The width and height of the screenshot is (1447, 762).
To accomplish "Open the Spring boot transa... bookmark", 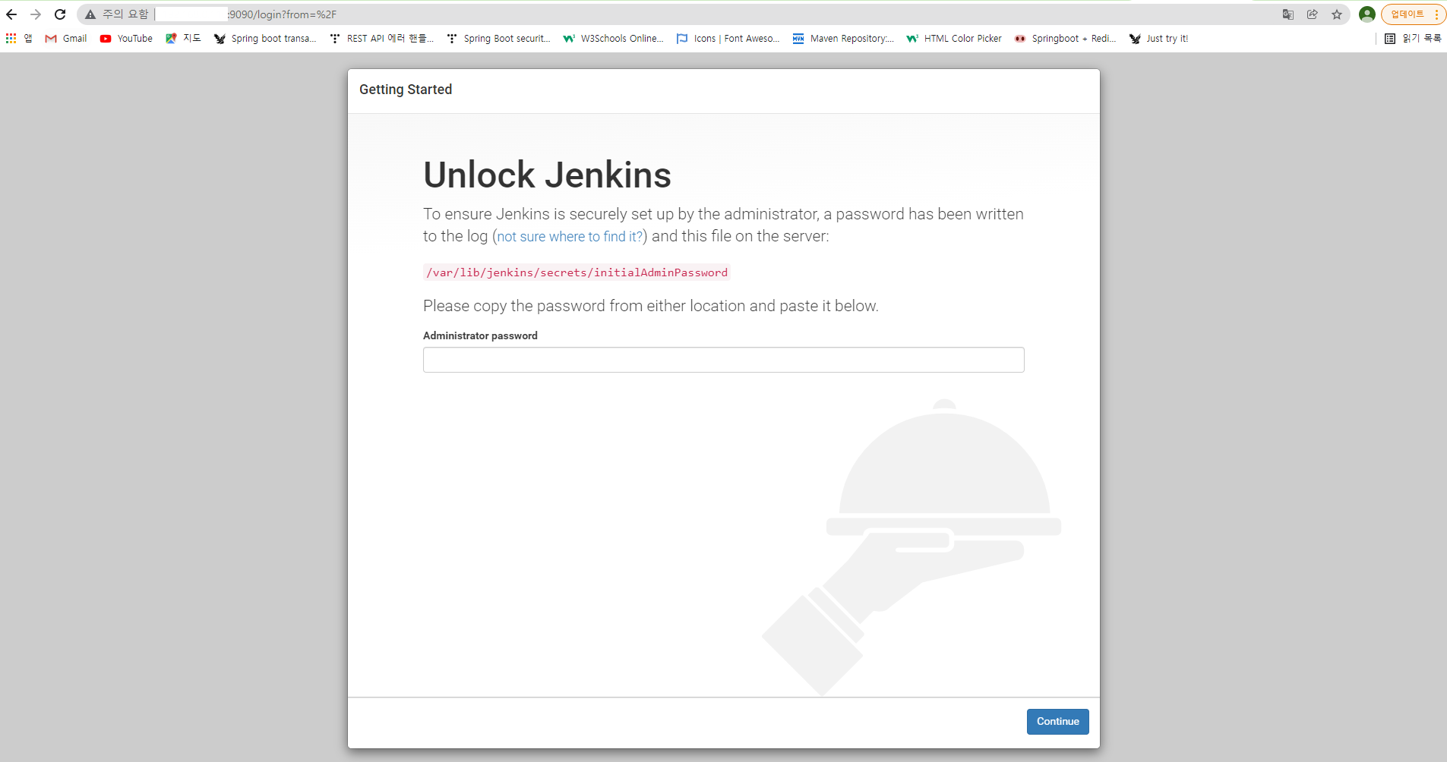I will pos(265,39).
